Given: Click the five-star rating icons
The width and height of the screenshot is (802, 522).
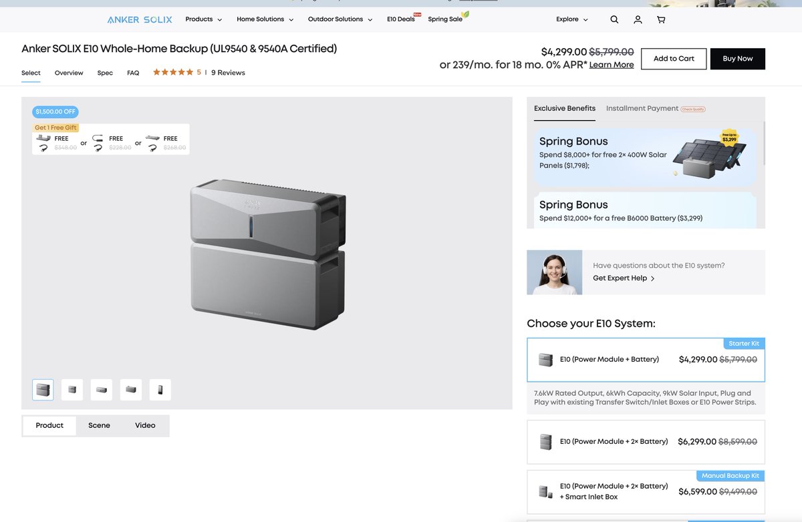Looking at the screenshot, I should [x=173, y=72].
